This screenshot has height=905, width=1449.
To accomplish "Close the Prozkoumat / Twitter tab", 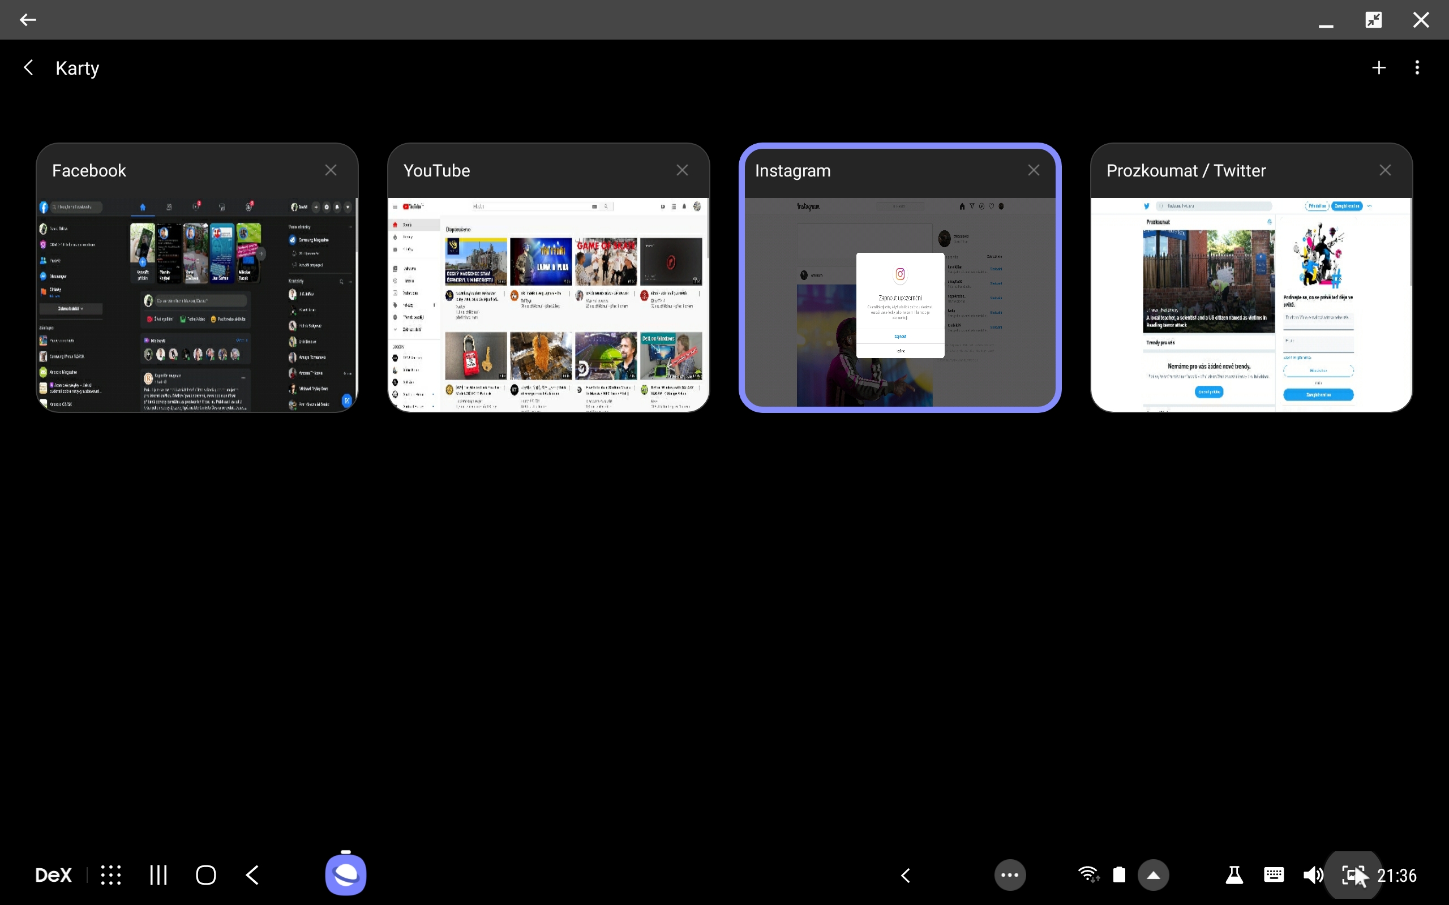I will pyautogui.click(x=1385, y=171).
